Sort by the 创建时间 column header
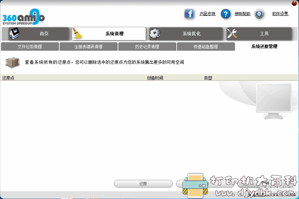299x199 pixels. click(173, 78)
